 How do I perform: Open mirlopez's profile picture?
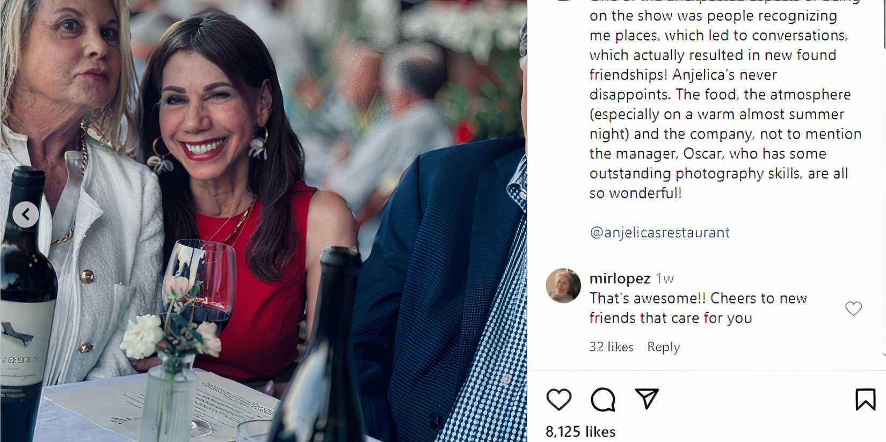(563, 286)
